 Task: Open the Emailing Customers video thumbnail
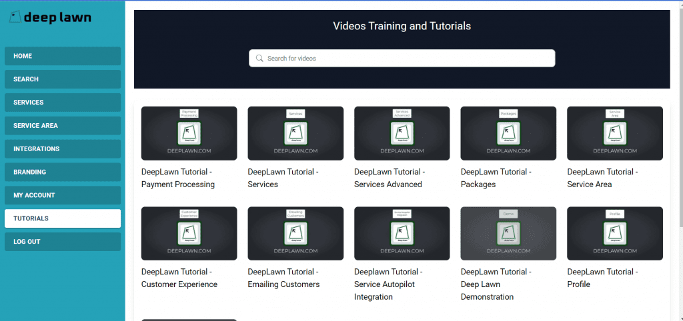295,234
